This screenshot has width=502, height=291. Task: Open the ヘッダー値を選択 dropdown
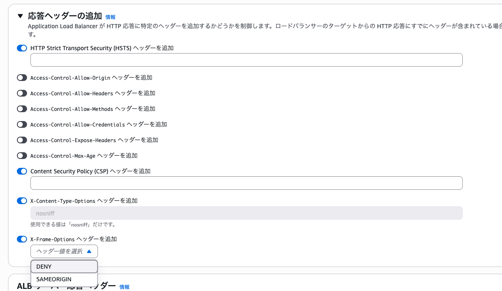64,251
